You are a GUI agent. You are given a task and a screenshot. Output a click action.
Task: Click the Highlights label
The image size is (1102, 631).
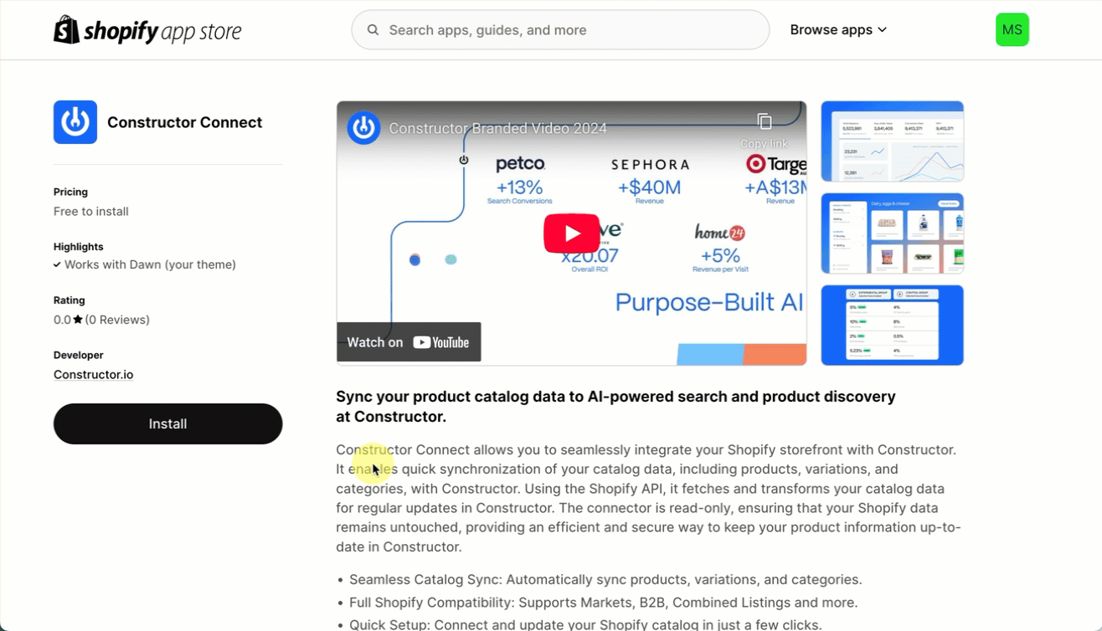coord(79,247)
